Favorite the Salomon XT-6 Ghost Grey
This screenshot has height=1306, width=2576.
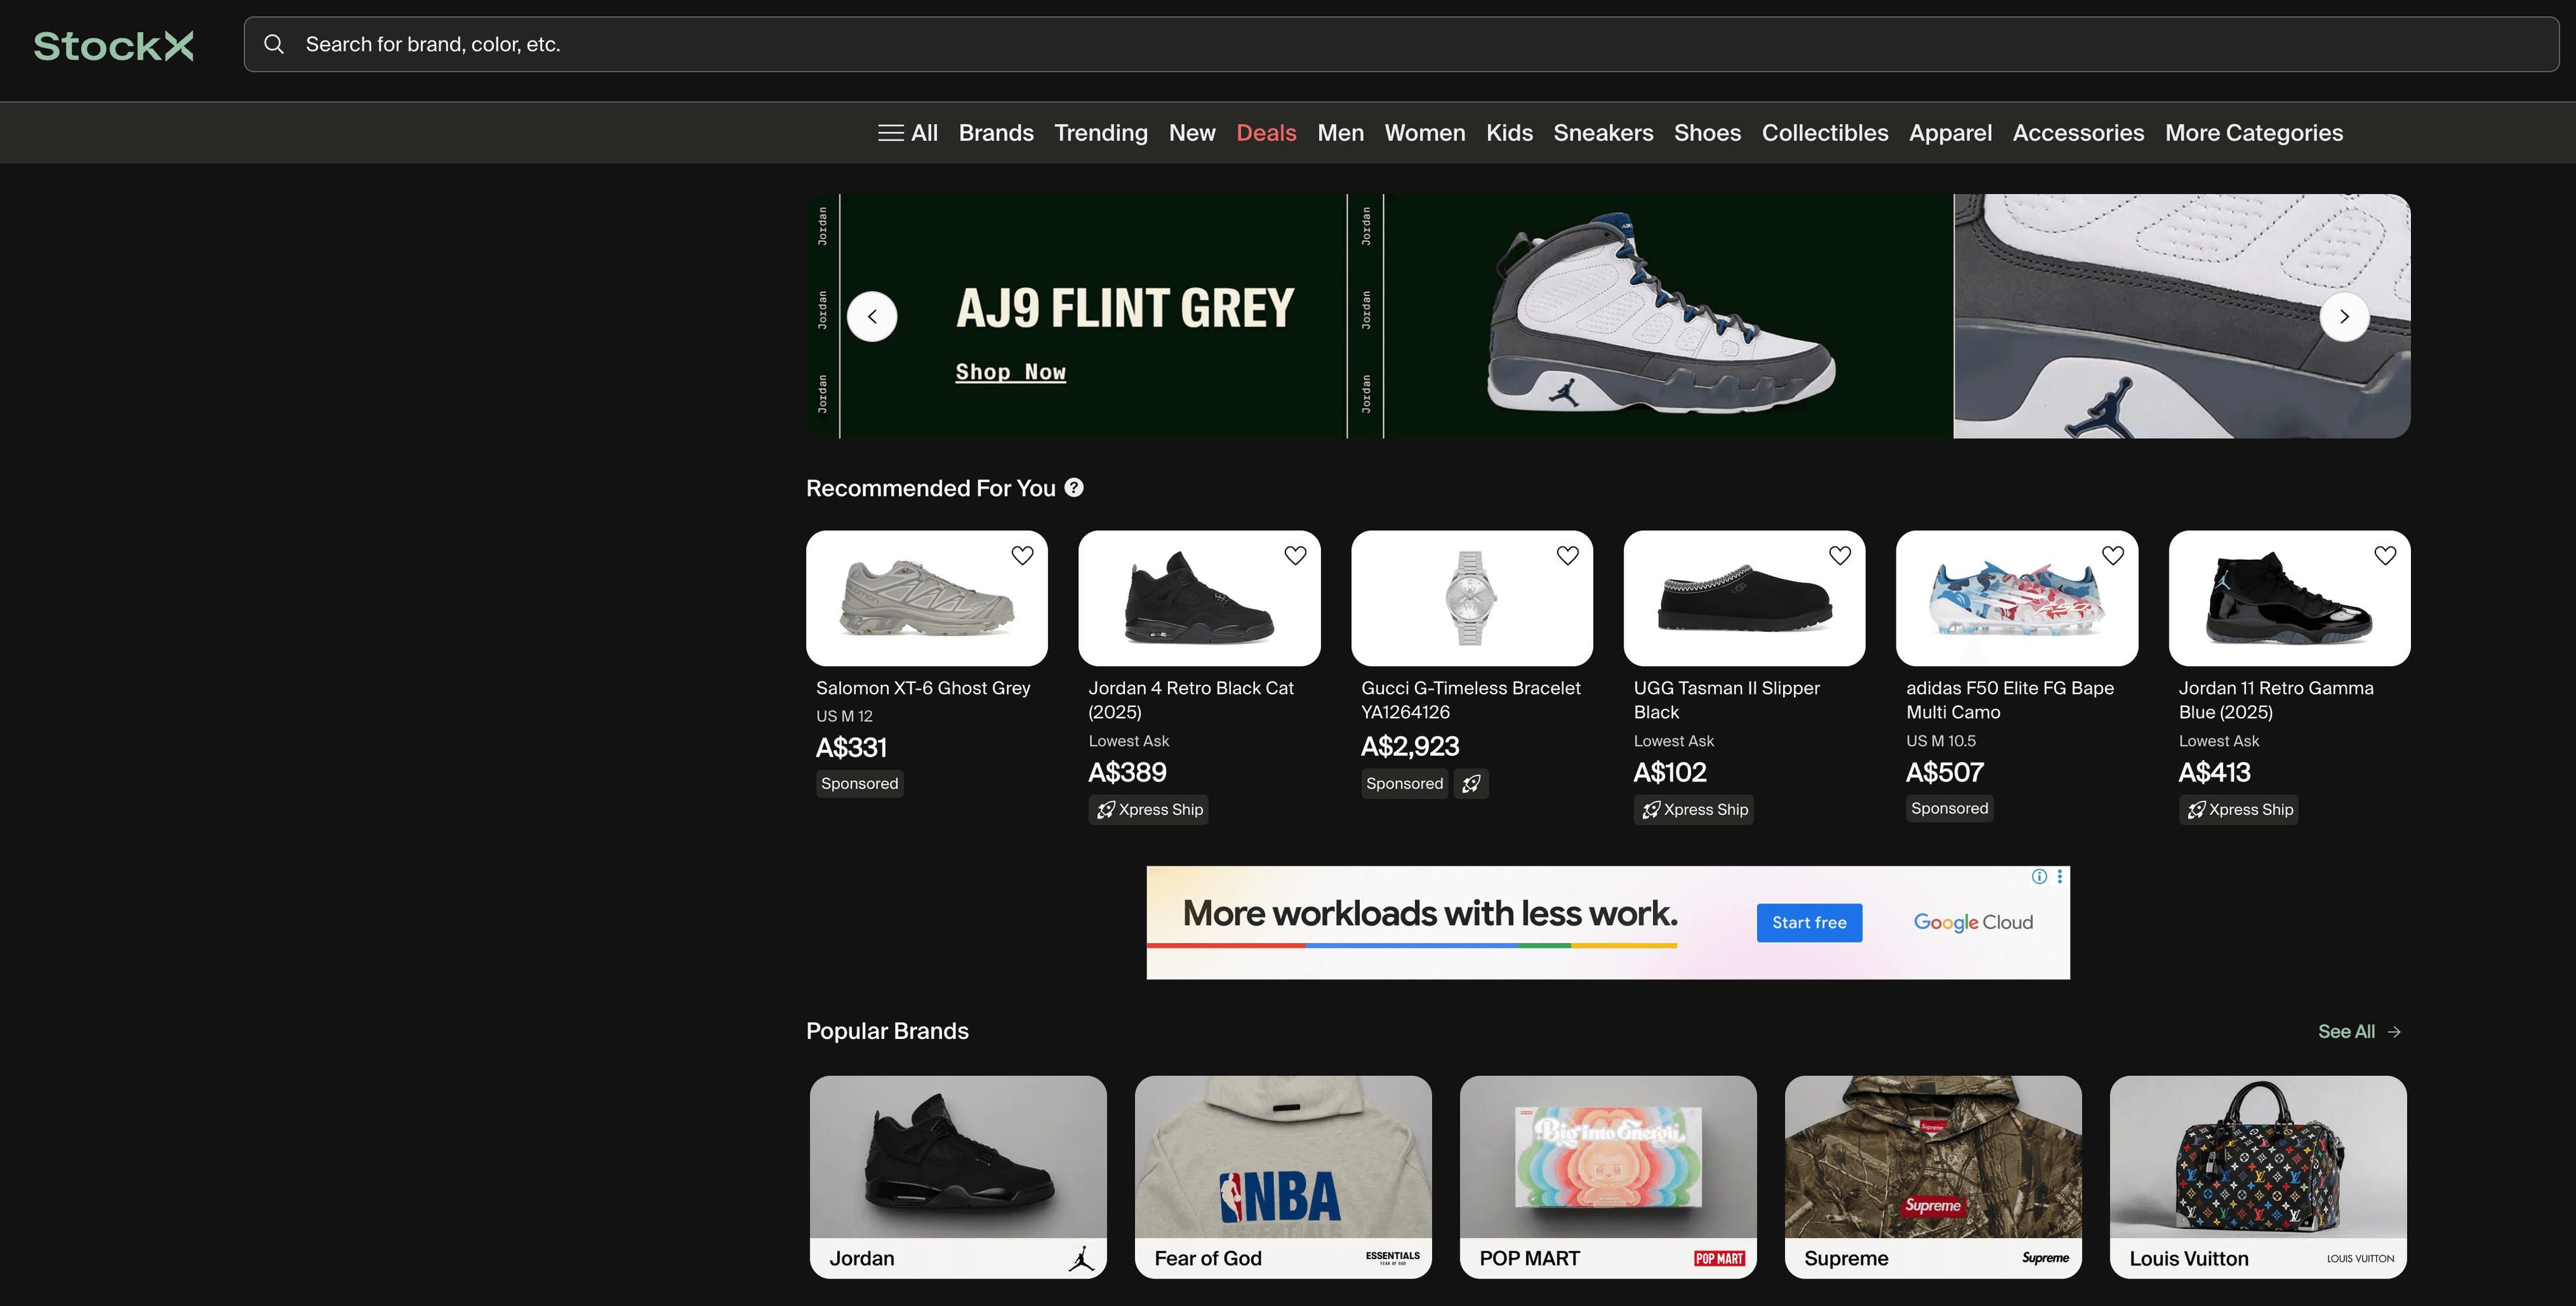1022,555
